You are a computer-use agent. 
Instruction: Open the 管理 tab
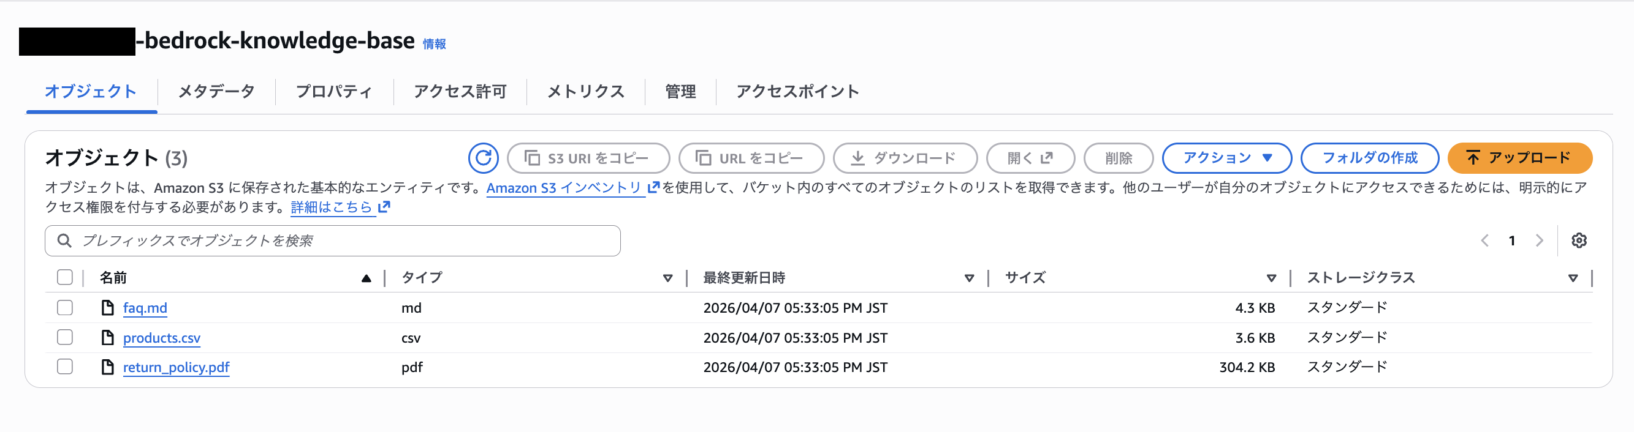[x=680, y=92]
